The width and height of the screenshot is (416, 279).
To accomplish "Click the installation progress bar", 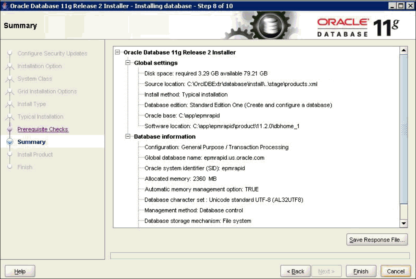I will click(x=260, y=256).
